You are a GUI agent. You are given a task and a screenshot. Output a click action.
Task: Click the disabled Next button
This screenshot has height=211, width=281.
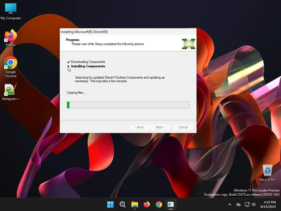[160, 127]
